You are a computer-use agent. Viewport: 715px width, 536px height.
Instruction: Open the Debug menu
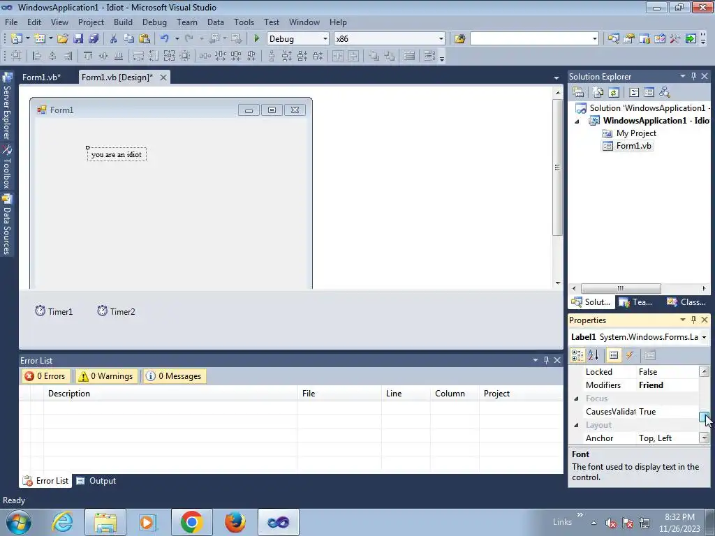(x=154, y=22)
